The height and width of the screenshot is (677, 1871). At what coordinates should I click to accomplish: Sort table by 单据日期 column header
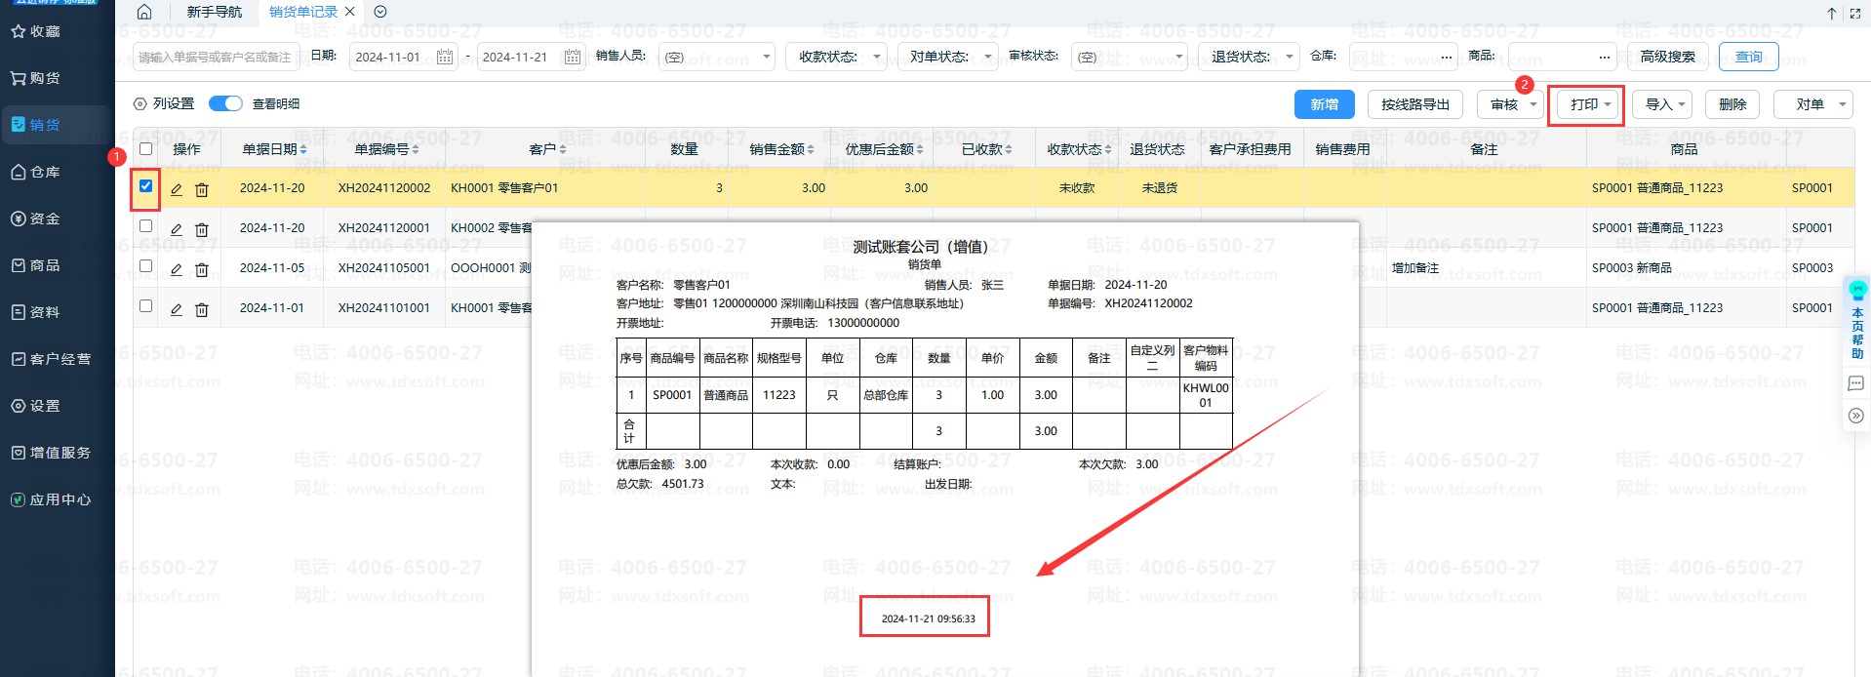tap(274, 149)
